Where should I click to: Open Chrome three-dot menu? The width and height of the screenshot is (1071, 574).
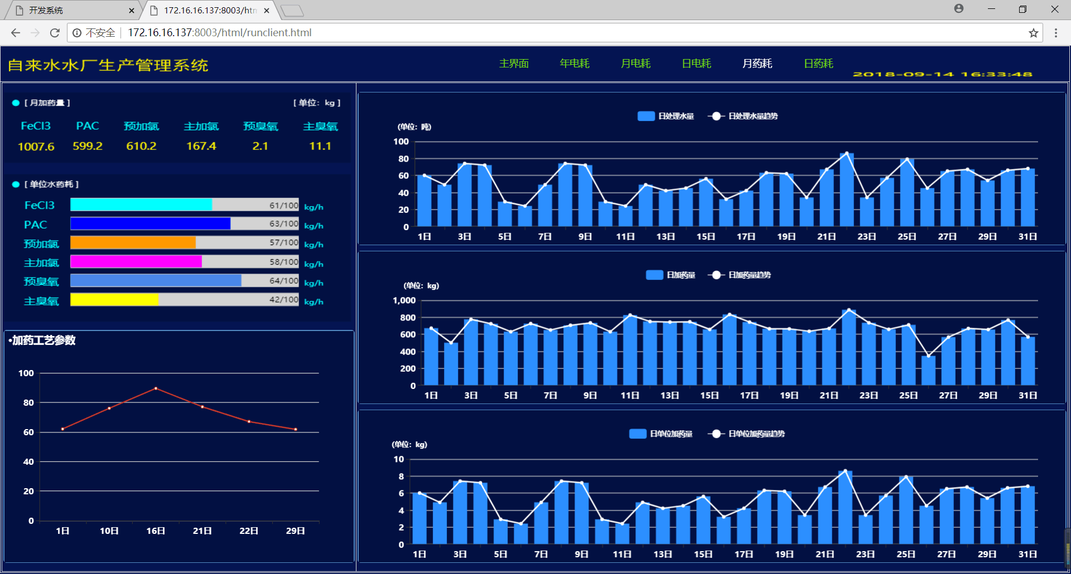[x=1056, y=33]
